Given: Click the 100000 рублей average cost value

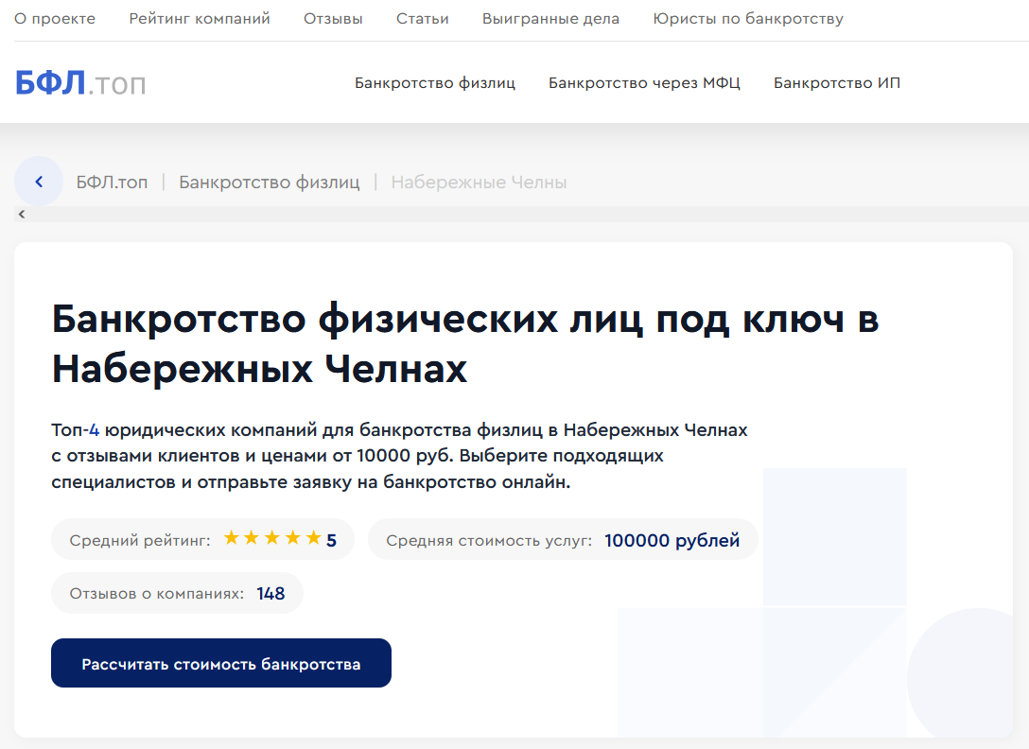Looking at the screenshot, I should 672,540.
